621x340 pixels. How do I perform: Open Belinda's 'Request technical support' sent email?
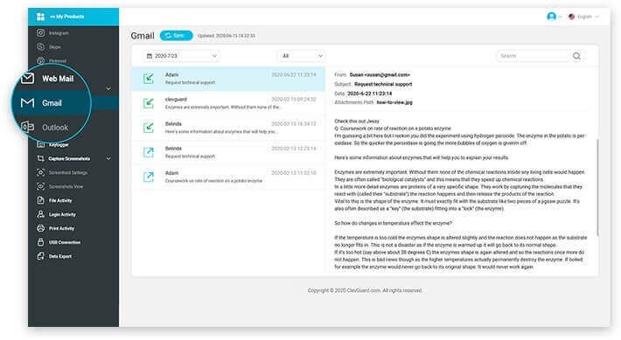(228, 152)
